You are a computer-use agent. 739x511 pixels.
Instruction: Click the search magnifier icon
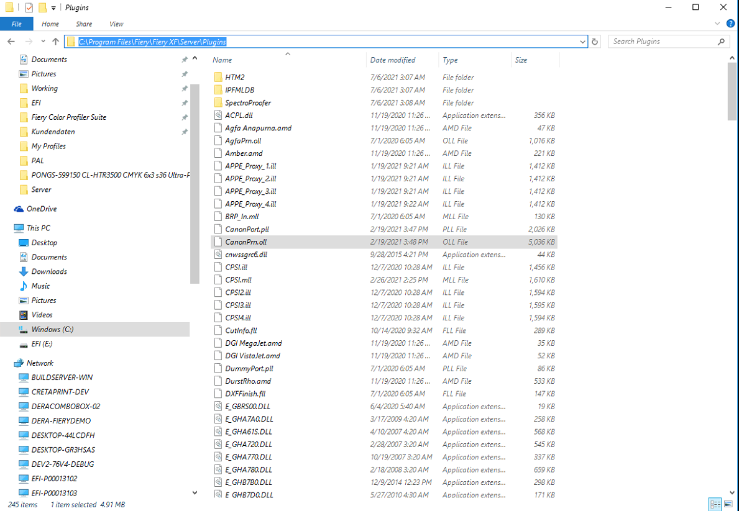point(721,42)
